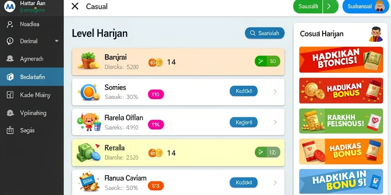Click the orange ball icon beside Somies
Viewport: 391px width, 195px height.
pyautogui.click(x=89, y=92)
